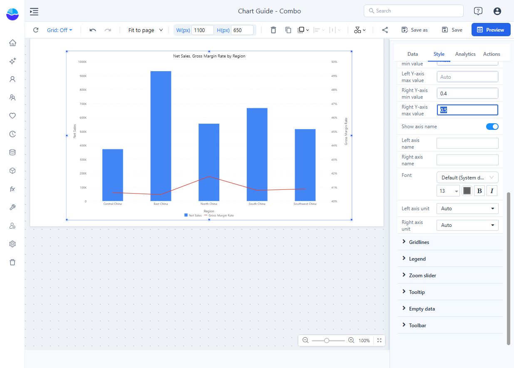Open the Left axis unit dropdown
Image resolution: width=514 pixels, height=368 pixels.
[x=467, y=209]
